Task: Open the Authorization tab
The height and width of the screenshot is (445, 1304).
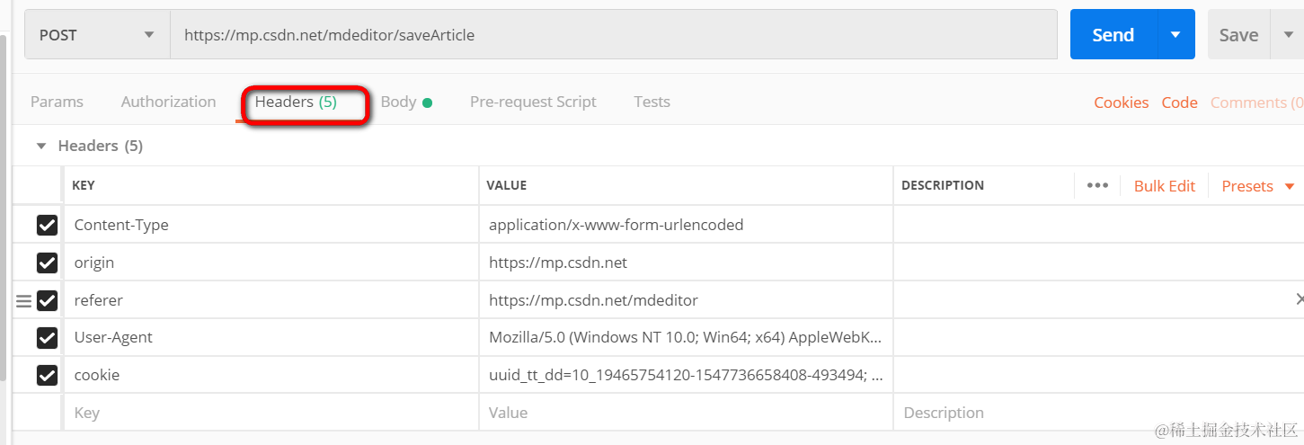Action: [x=168, y=102]
